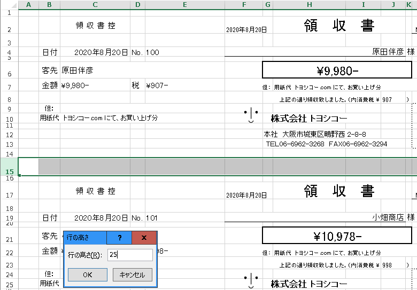Viewport: 417px width, 290px height.
Task: Close the 行の高さ dialog with X
Action: click(144, 238)
